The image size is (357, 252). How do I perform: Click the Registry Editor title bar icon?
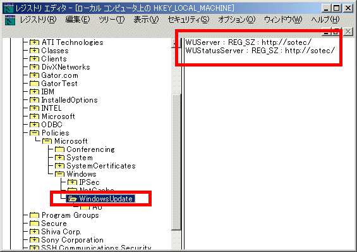pyautogui.click(x=9, y=8)
